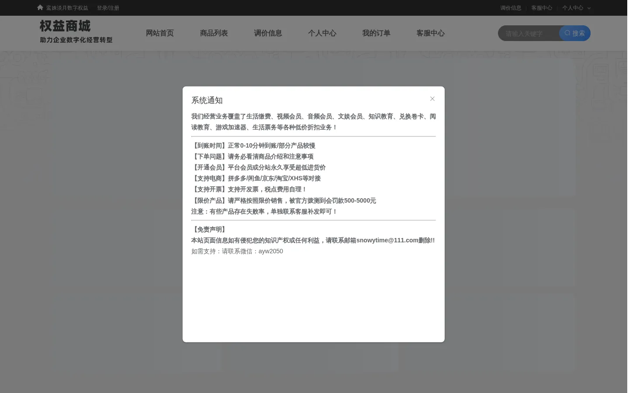Go to the 网站首页 navigation item

tap(160, 33)
